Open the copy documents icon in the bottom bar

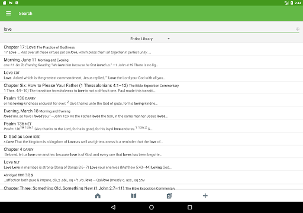click(169, 196)
